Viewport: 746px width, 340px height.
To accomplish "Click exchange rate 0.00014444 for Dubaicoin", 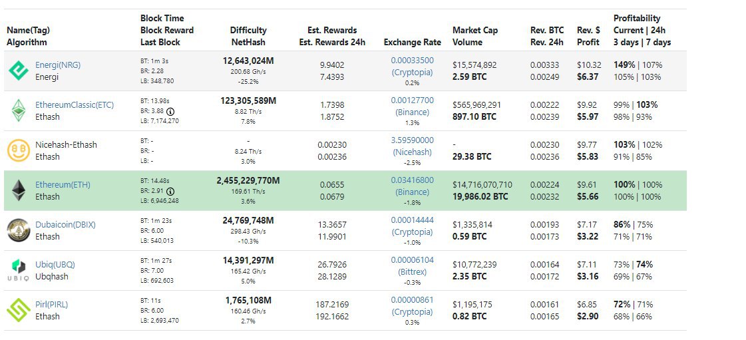I will [413, 220].
